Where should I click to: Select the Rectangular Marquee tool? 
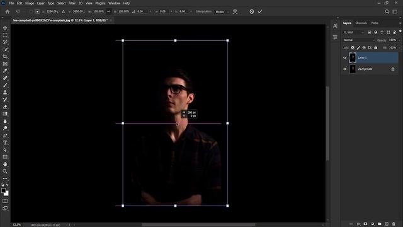tap(5, 35)
